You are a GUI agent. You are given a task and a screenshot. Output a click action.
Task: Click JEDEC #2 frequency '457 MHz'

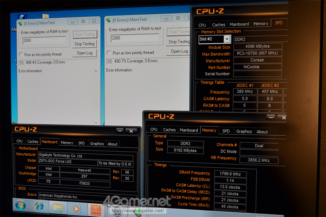coord(270,92)
